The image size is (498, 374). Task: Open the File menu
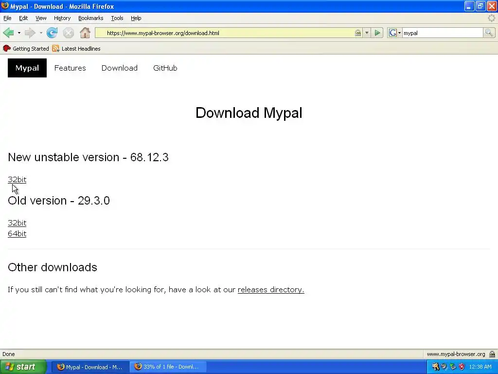pos(7,18)
